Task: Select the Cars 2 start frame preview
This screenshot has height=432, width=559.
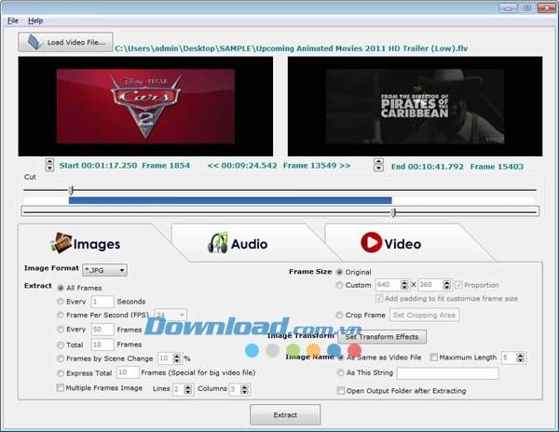Action: point(145,106)
